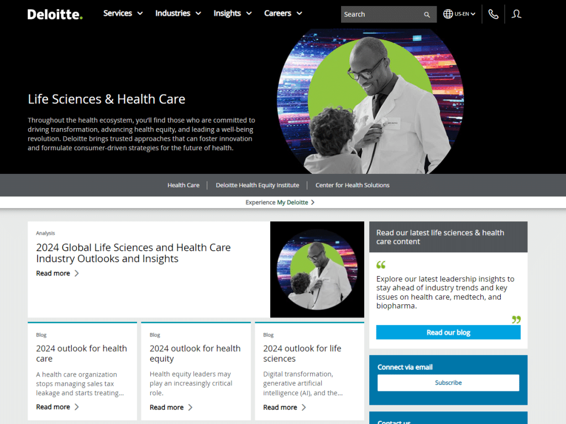Image resolution: width=566 pixels, height=424 pixels.
Task: Select the Health Care sub-navigation link
Action: (x=184, y=185)
